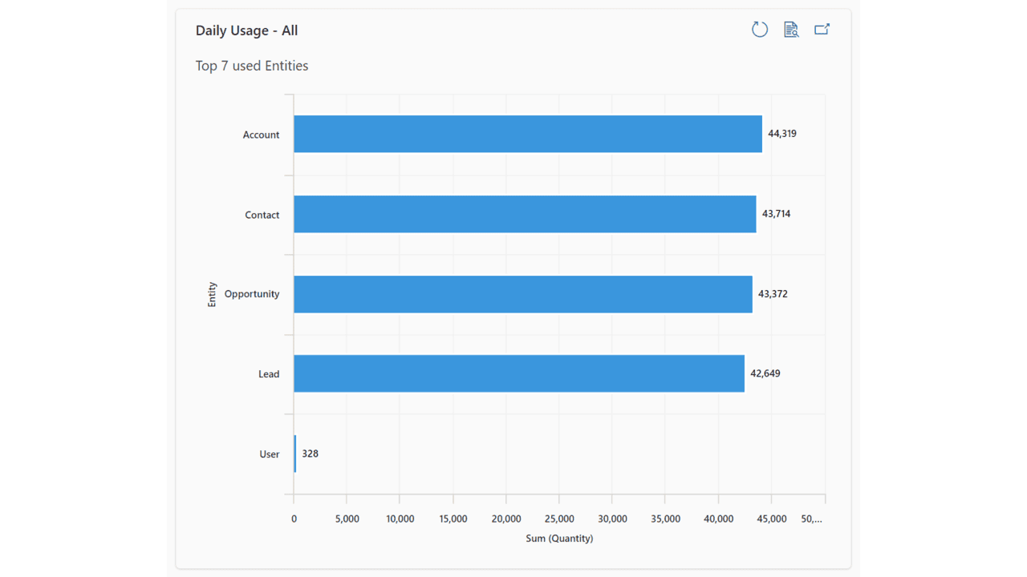Click the View Records icon

(791, 30)
